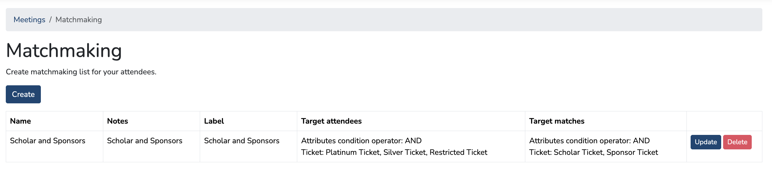This screenshot has width=772, height=179.
Task: Select Scholar and Sponsors in the Notes column
Action: tap(144, 141)
